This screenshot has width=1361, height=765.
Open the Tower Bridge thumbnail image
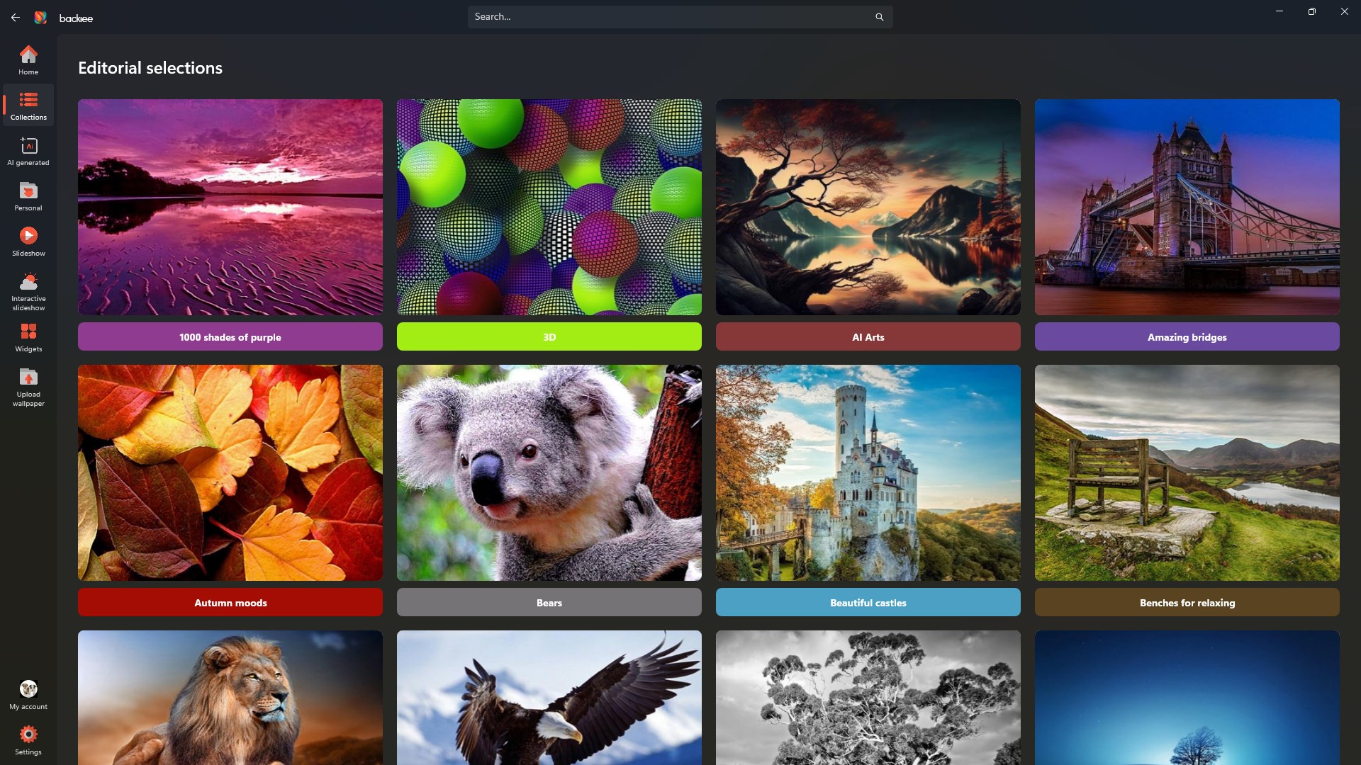[1187, 207]
